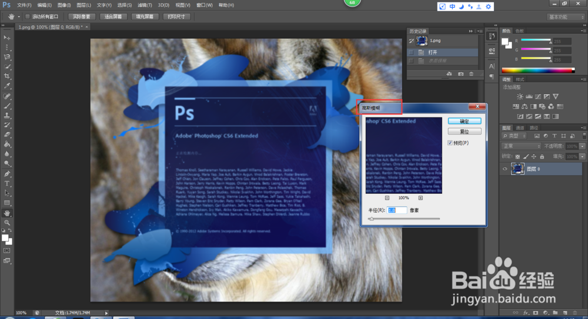Image resolution: width=588 pixels, height=319 pixels.
Task: Create new snapshot camera icon in History
Action: click(x=460, y=74)
